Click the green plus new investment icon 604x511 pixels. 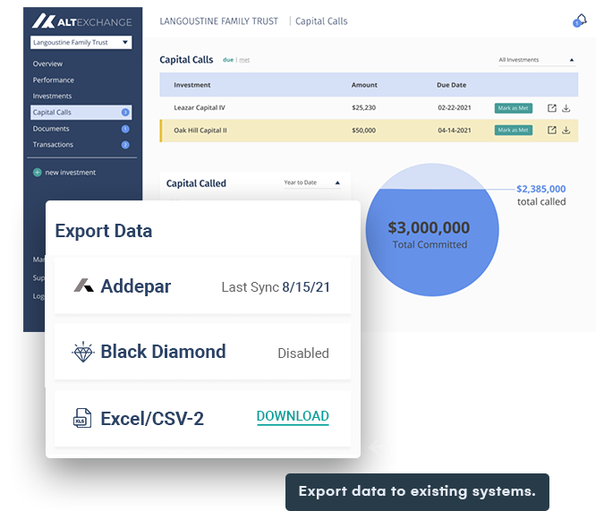click(x=37, y=172)
